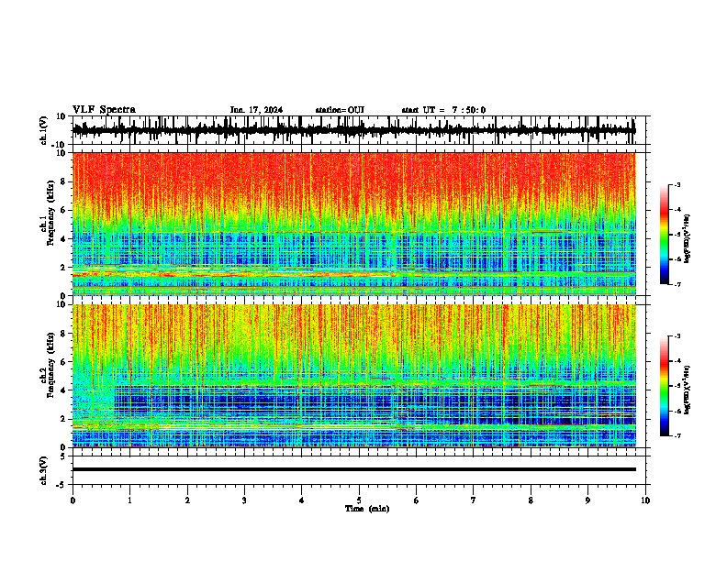Click the "-3" label on ch.1 color bar
Image resolution: width=727 pixels, height=561 pixels.
coord(677,185)
